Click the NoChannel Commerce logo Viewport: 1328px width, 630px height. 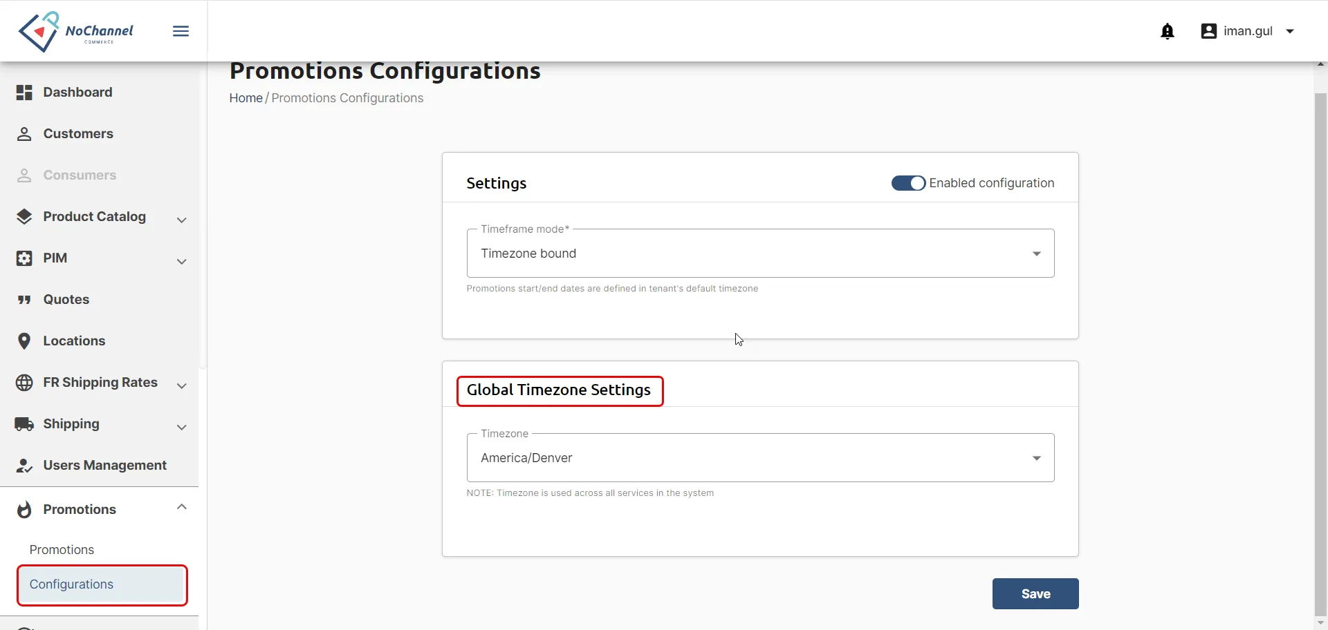click(x=76, y=31)
